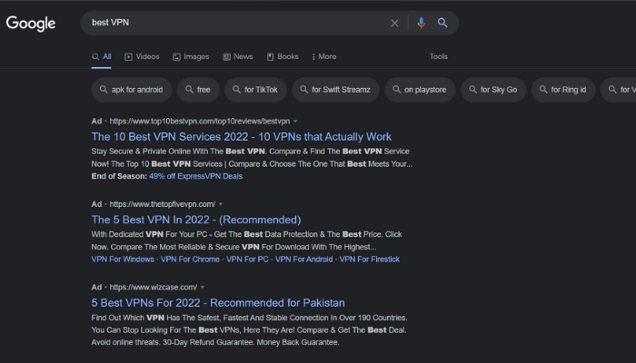Image resolution: width=636 pixels, height=363 pixels.
Task: Start voice search with microphone icon
Action: pyautogui.click(x=421, y=23)
